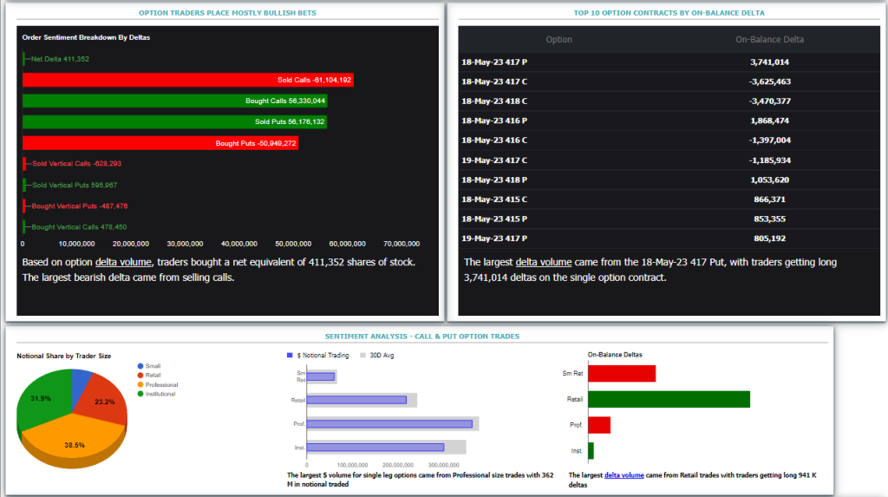
Task: Open the 'delta volume' link under Top 10 contracts table
Action: pos(543,263)
